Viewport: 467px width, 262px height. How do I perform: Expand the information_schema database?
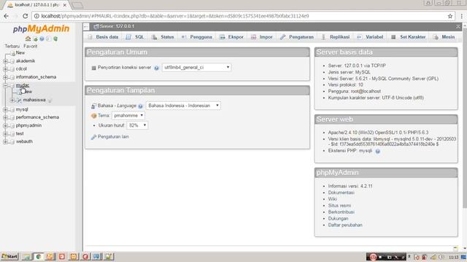(x=5, y=77)
